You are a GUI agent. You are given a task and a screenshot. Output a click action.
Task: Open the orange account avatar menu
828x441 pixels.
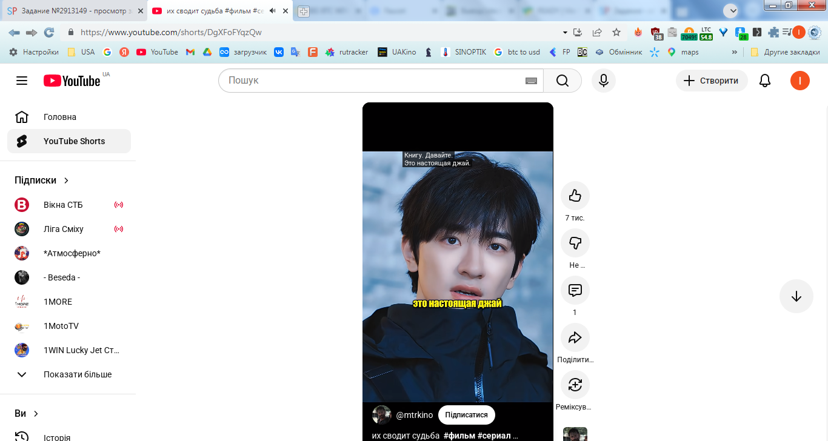(800, 81)
